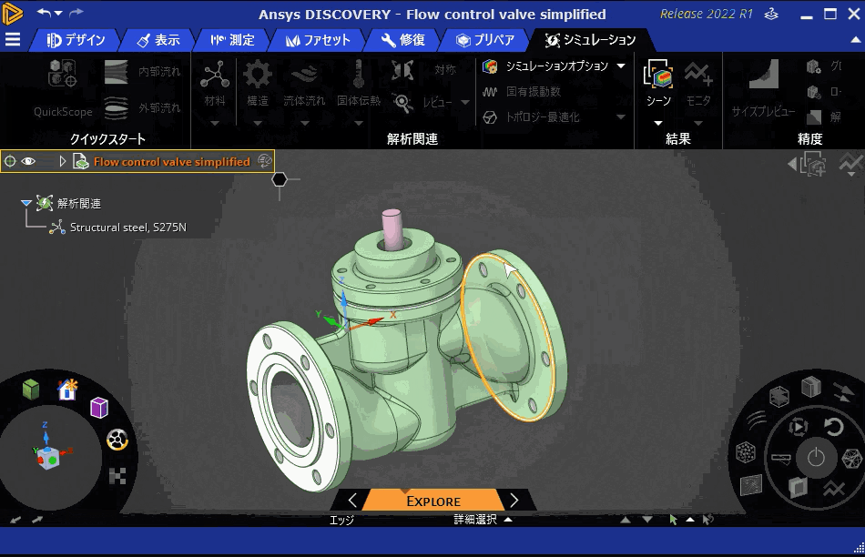Image resolution: width=865 pixels, height=557 pixels.
Task: Switch to the ファセット tab
Action: [318, 40]
